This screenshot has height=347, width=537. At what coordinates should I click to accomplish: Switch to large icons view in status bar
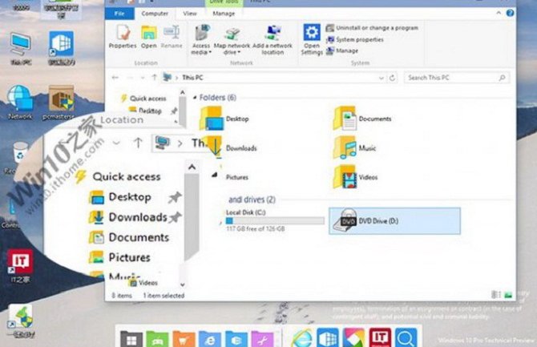click(x=508, y=295)
